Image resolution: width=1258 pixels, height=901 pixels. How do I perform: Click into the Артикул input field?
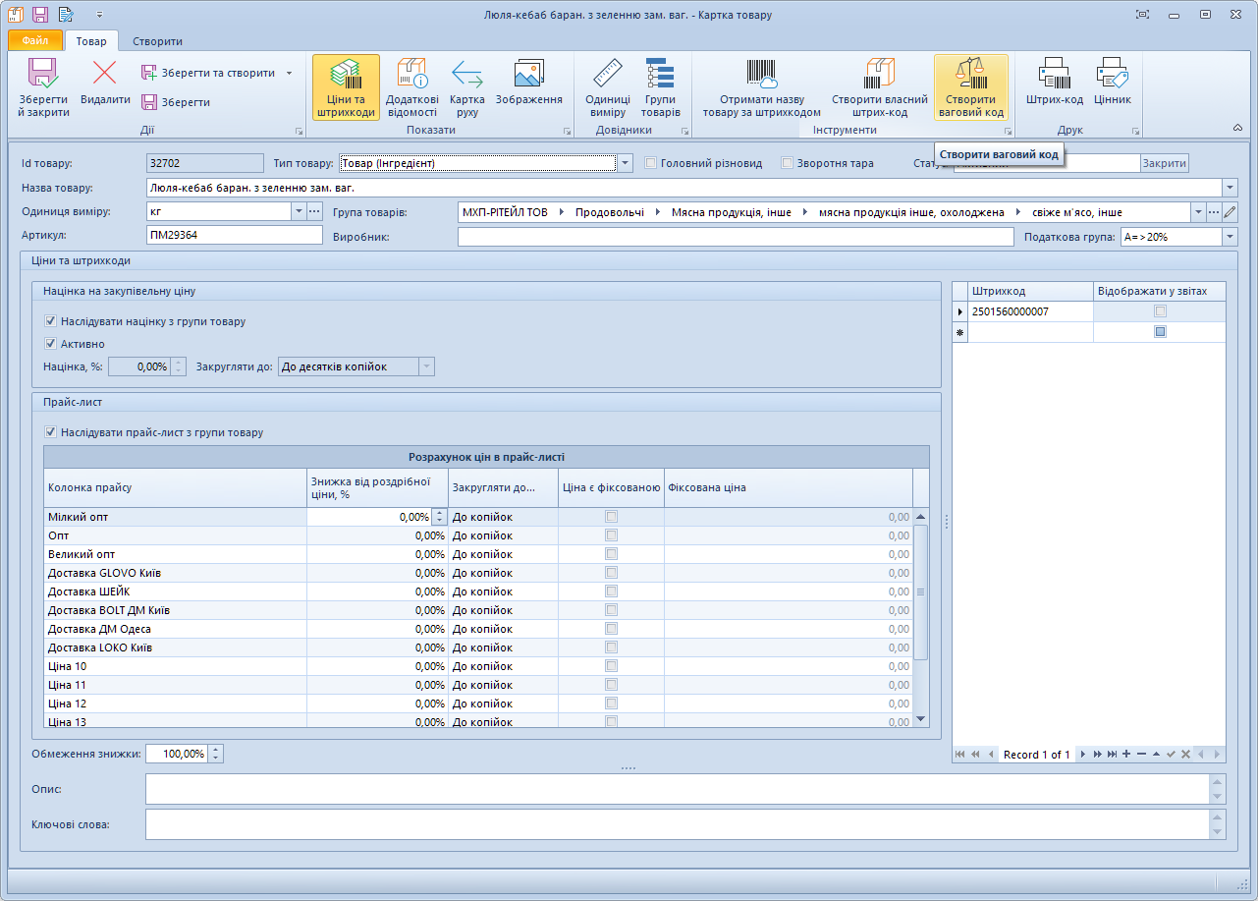[x=234, y=235]
